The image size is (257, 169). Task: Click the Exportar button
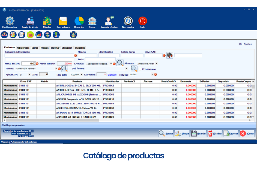[x=231, y=133]
